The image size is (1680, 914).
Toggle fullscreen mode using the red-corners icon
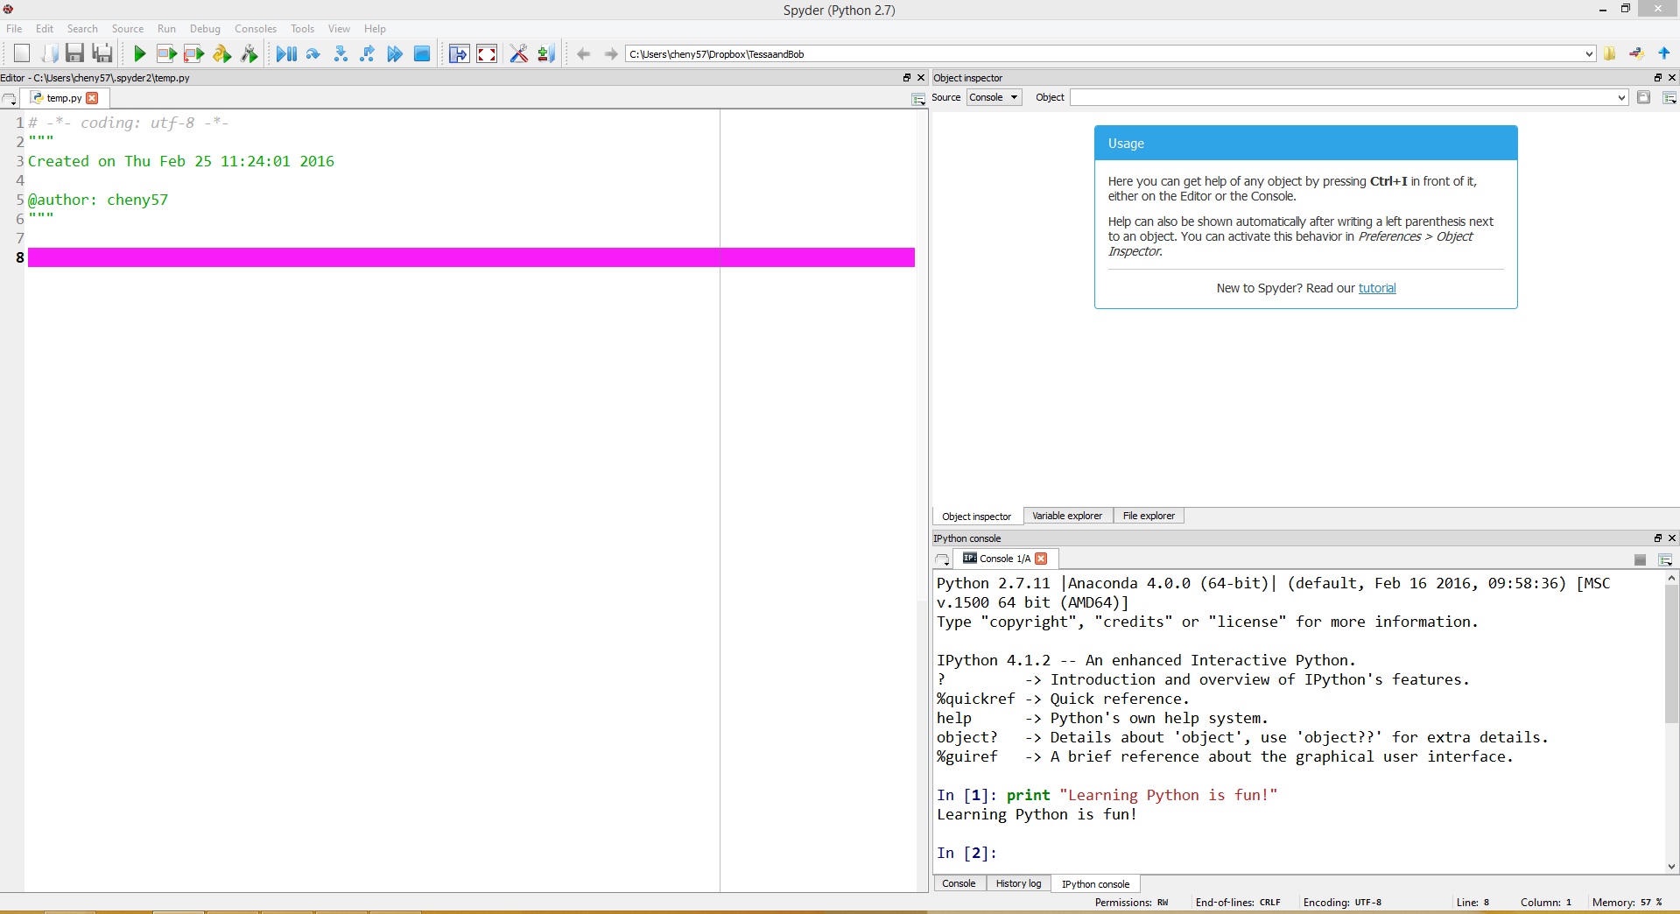point(487,54)
